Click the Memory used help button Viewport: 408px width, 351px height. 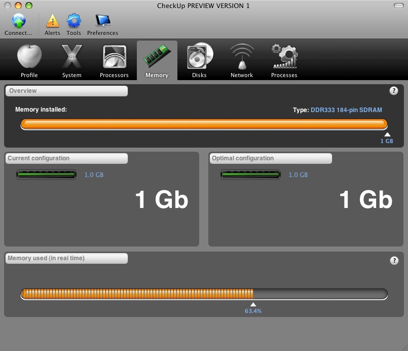(394, 260)
